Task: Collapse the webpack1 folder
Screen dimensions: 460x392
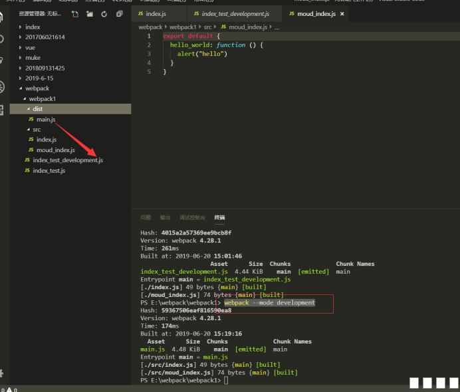Action: pyautogui.click(x=42, y=98)
